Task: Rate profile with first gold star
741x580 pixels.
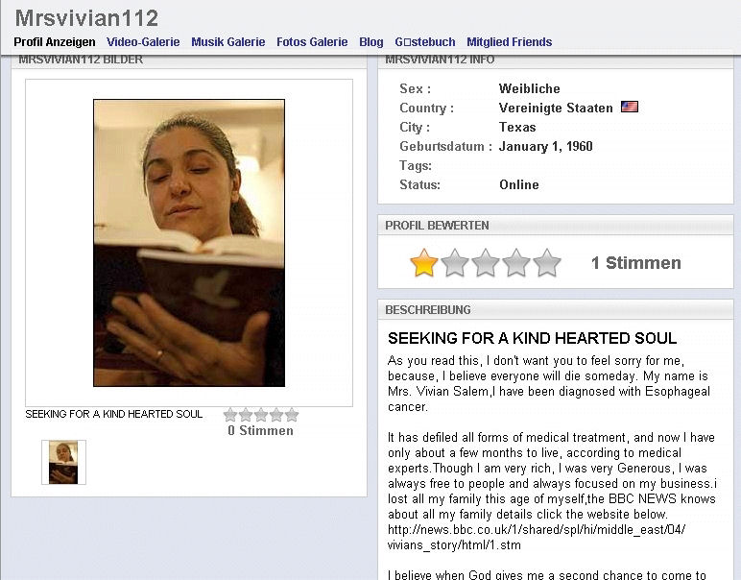Action: point(424,263)
